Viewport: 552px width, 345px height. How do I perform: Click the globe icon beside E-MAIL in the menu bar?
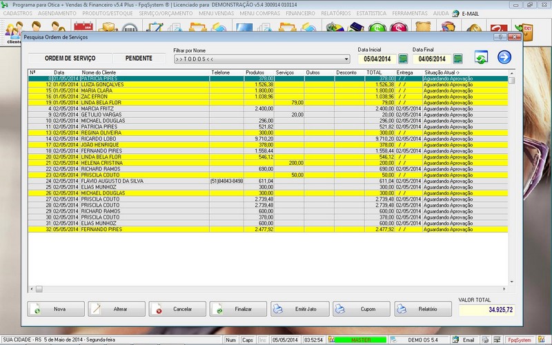[x=455, y=14]
